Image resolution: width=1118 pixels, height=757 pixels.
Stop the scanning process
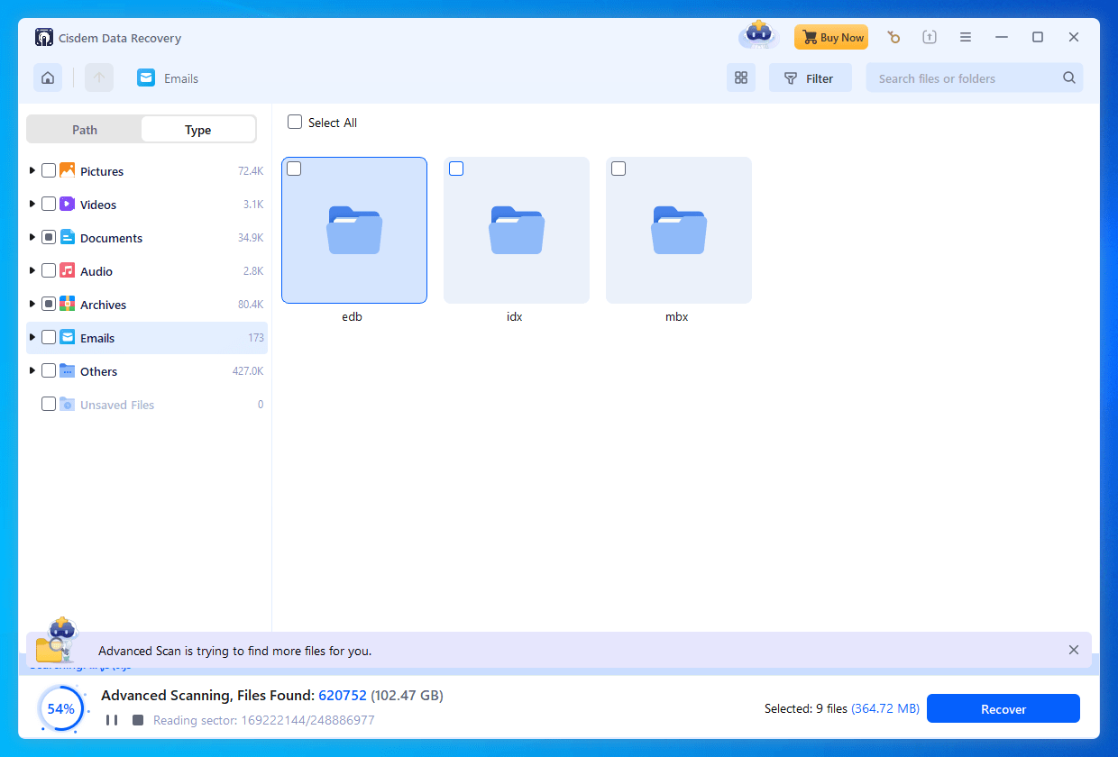[x=138, y=720]
